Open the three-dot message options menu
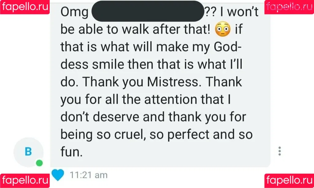314x188 pixels. [x=279, y=151]
